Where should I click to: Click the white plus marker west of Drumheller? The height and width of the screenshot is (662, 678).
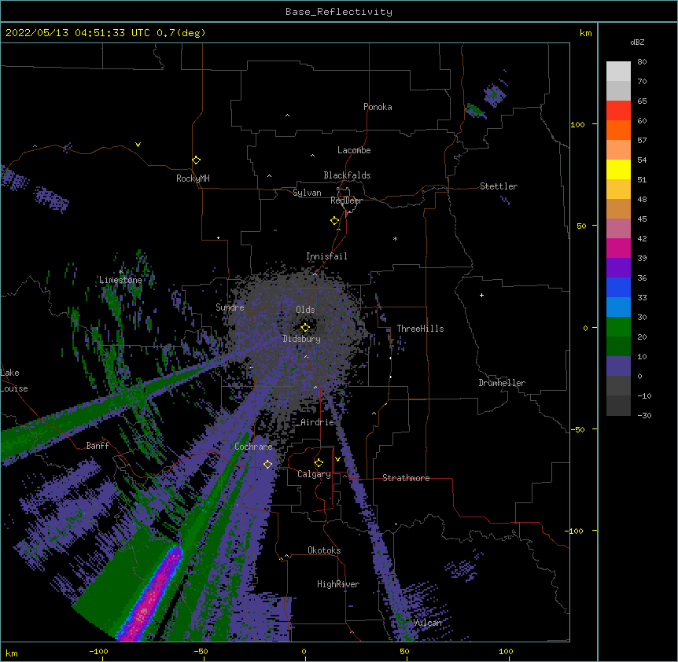481,295
